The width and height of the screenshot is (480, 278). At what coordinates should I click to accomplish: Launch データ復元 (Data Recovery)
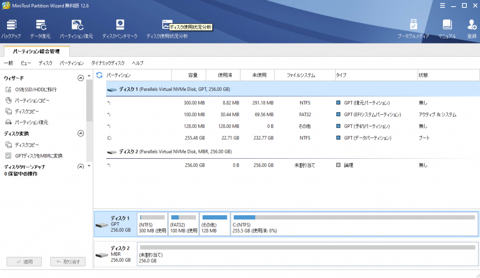pos(40,29)
